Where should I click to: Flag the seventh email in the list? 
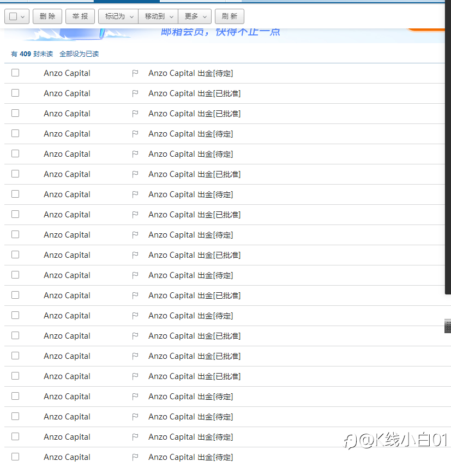coord(135,194)
